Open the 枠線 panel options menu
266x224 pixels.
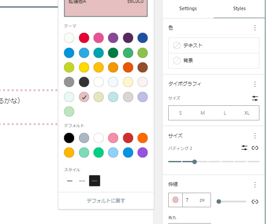coord(255,185)
